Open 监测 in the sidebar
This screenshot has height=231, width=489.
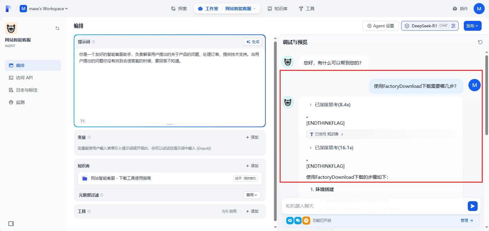[33, 102]
